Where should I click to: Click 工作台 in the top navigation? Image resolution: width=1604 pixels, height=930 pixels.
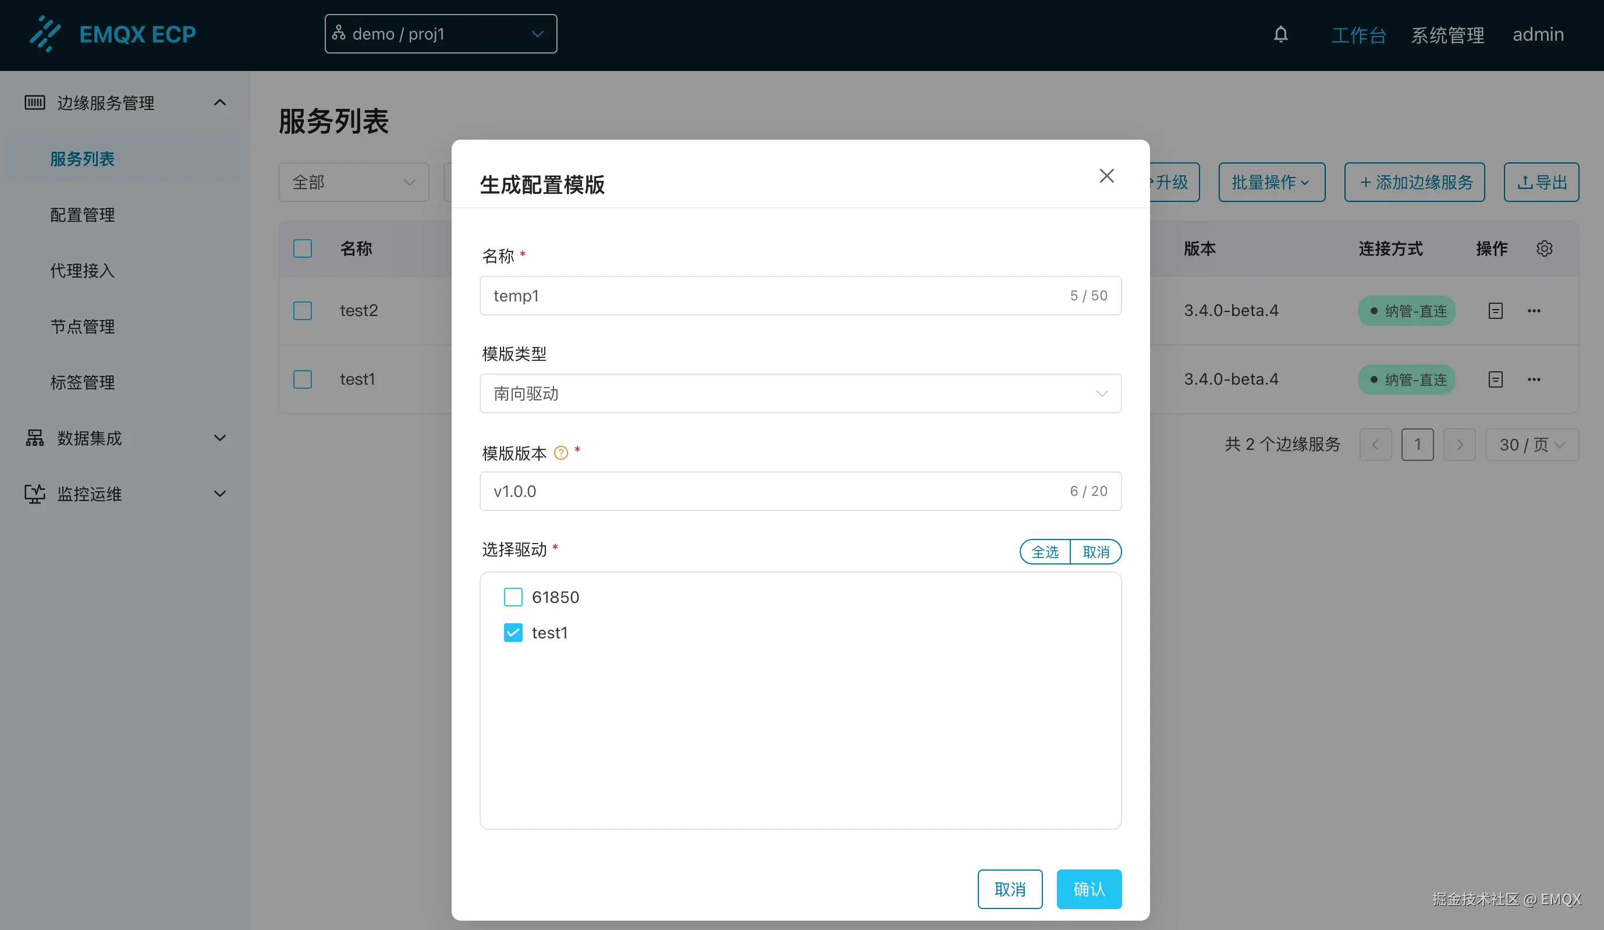[1359, 34]
